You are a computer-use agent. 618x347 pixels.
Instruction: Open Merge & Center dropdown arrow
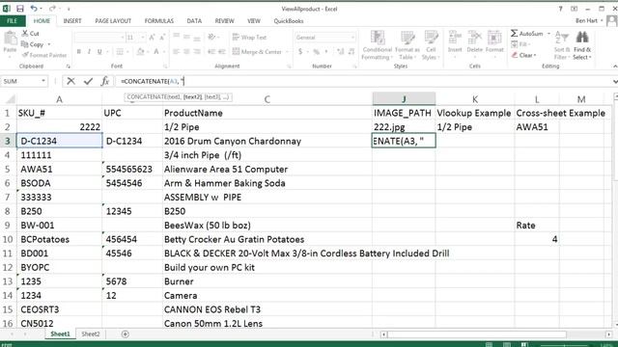287,51
